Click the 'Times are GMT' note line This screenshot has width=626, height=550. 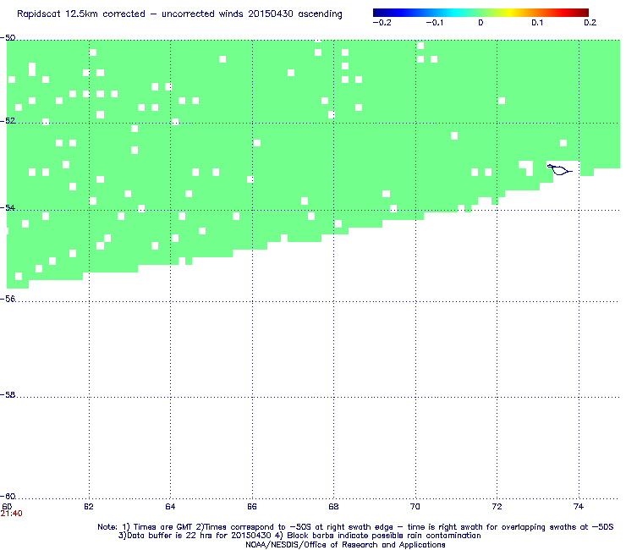point(355,527)
